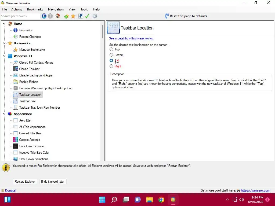Screen dimensions: 275x206
Task: Open the Help menu
Action: point(96,9)
